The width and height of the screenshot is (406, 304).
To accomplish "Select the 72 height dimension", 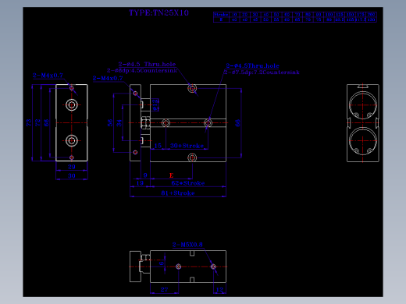I will pyautogui.click(x=37, y=122).
